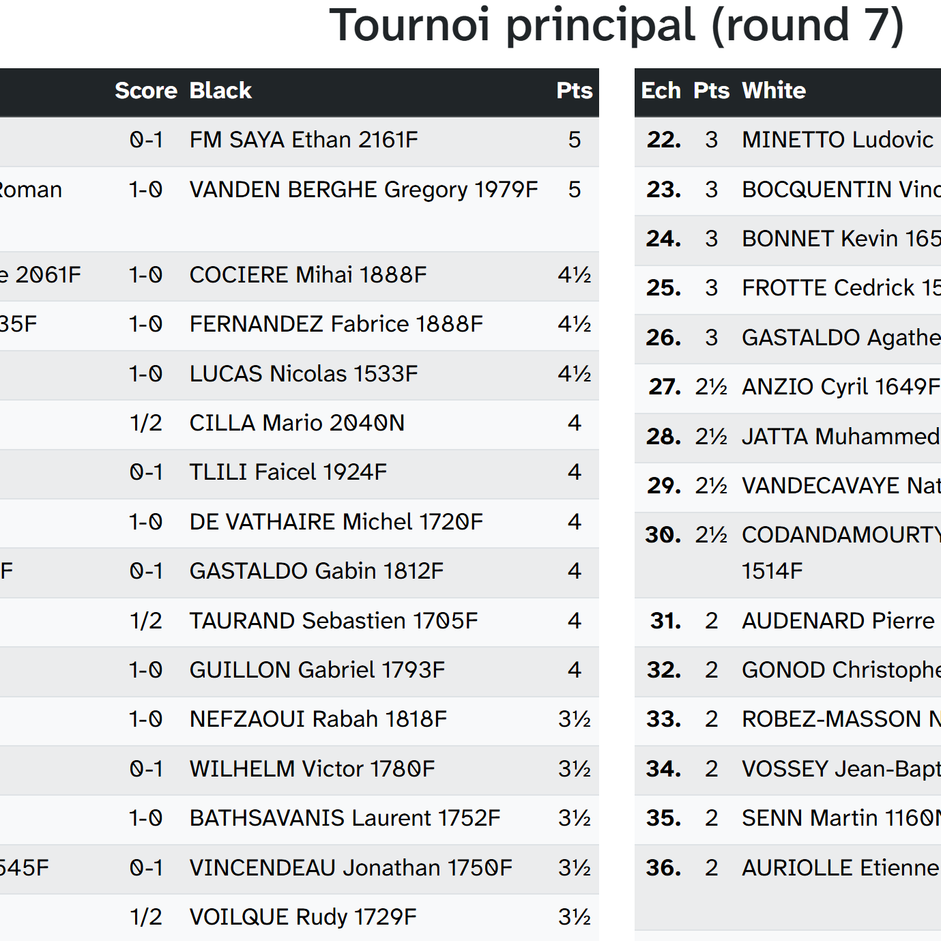The width and height of the screenshot is (941, 941).
Task: Click ANZIO Cyril 1649F on board 27
Action: [840, 387]
